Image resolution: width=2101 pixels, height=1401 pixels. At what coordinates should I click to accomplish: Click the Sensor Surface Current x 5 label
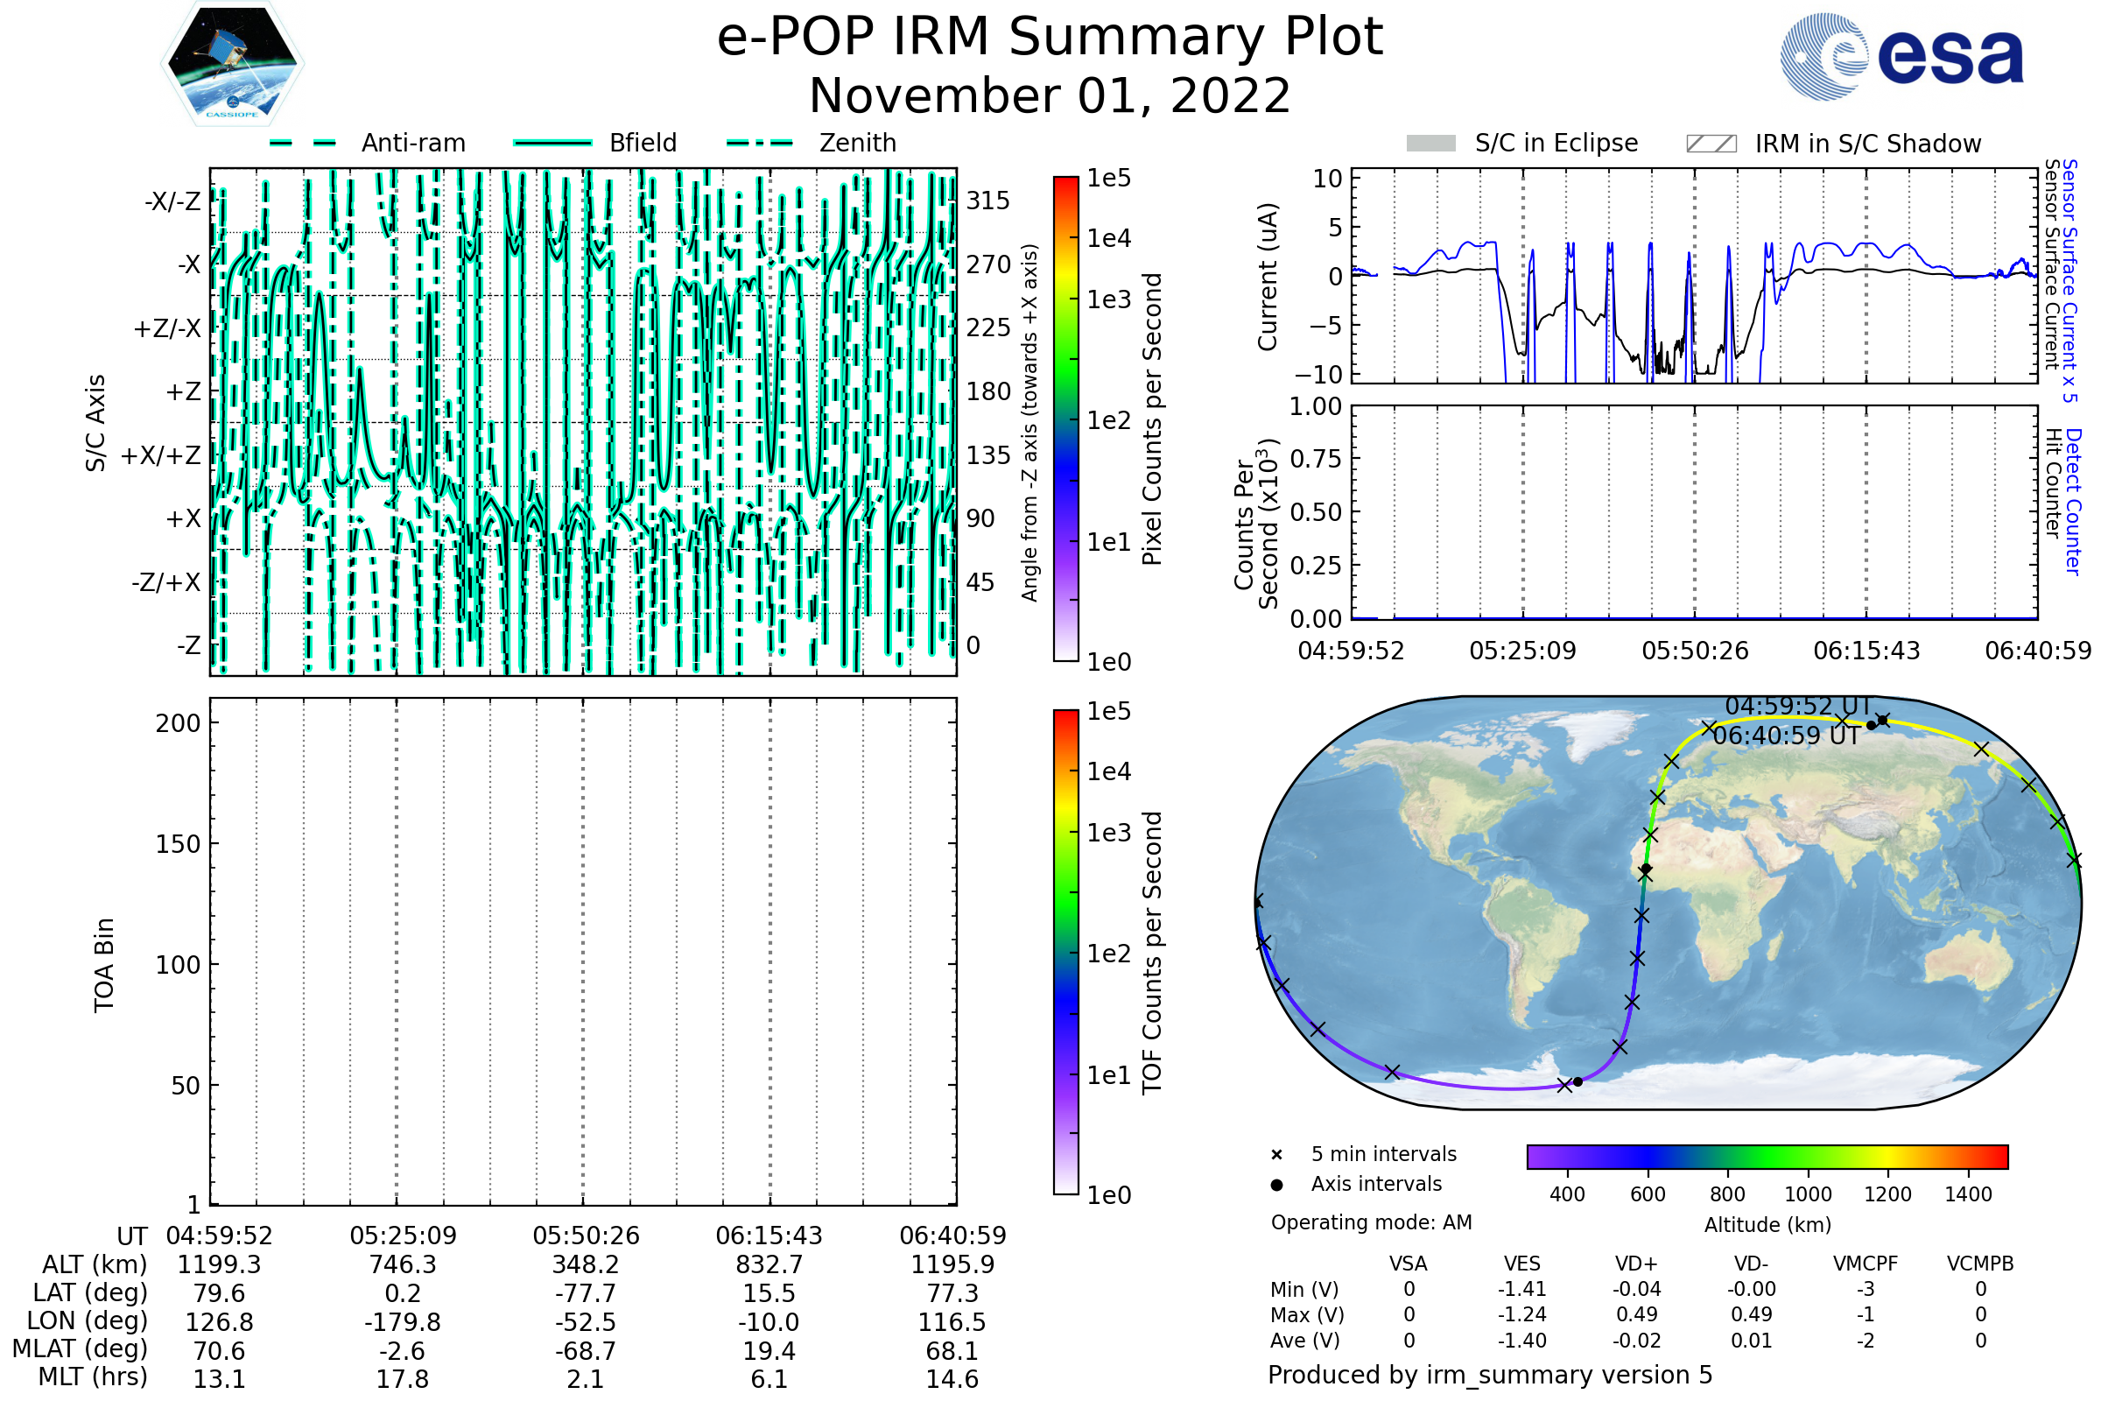[x=2070, y=280]
